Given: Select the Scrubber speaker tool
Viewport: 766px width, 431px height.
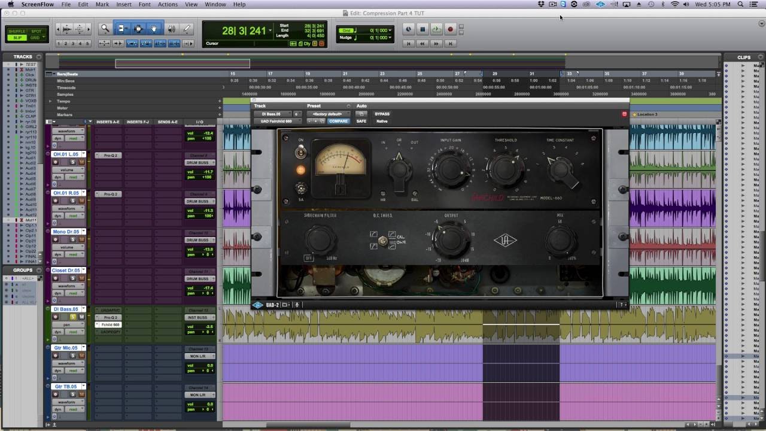Looking at the screenshot, I should 172,29.
